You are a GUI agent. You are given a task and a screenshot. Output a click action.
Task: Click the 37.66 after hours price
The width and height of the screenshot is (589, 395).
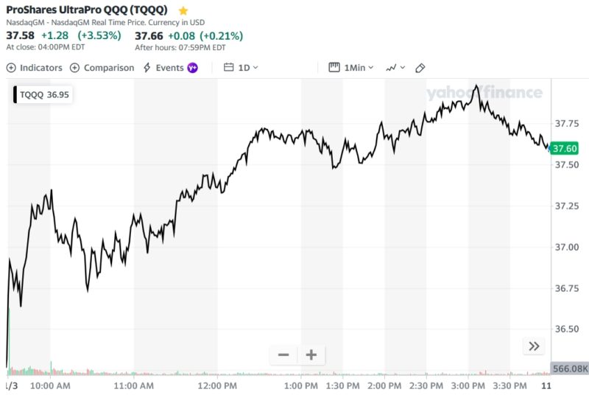[149, 35]
